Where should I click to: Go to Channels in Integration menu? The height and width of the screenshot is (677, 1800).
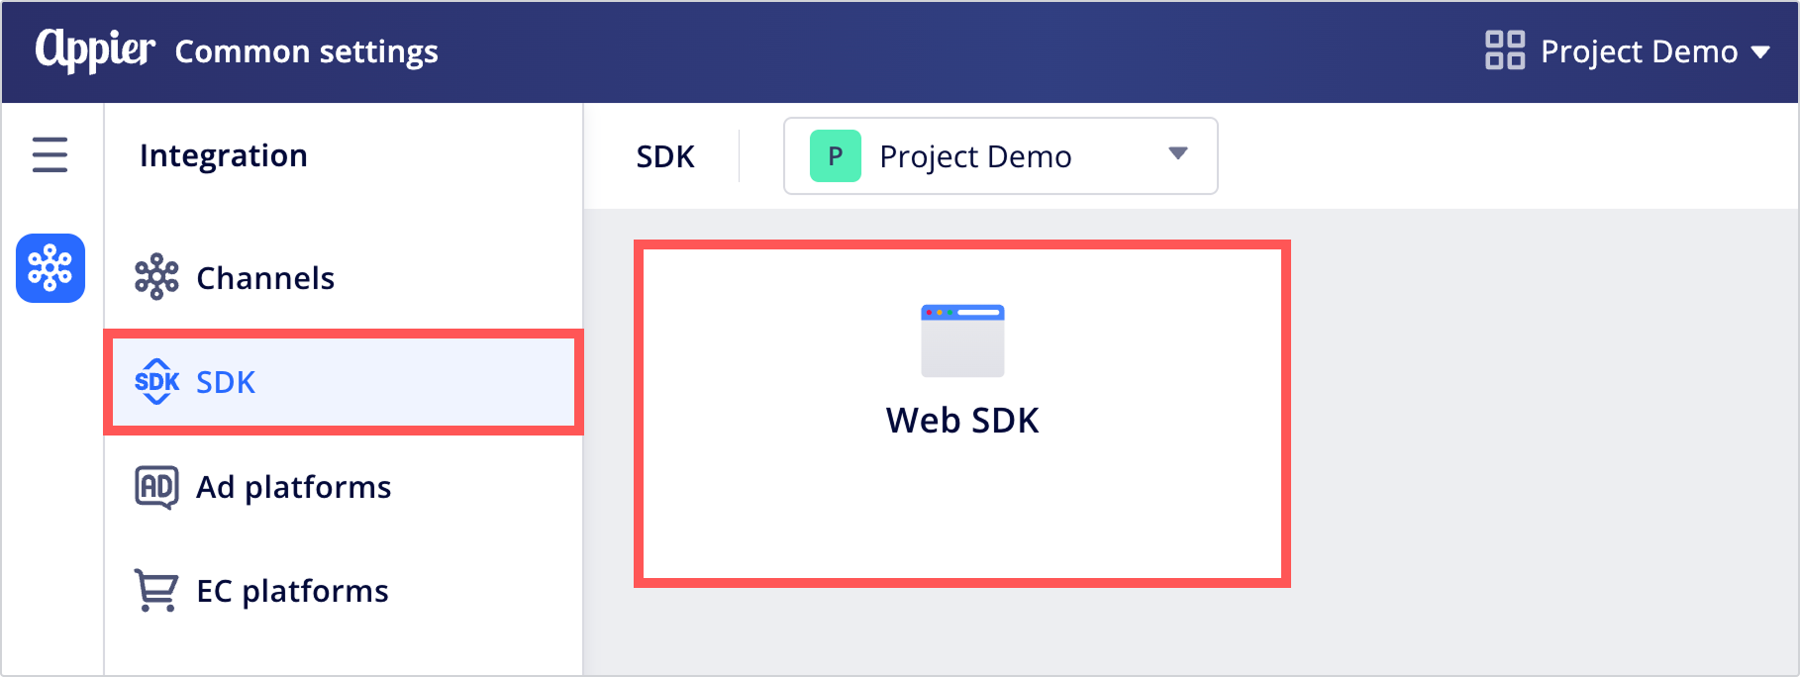344,278
